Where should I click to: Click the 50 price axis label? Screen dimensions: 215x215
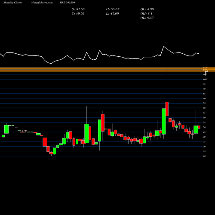click(x=204, y=127)
